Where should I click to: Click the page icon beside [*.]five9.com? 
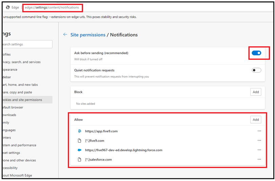click(x=79, y=140)
